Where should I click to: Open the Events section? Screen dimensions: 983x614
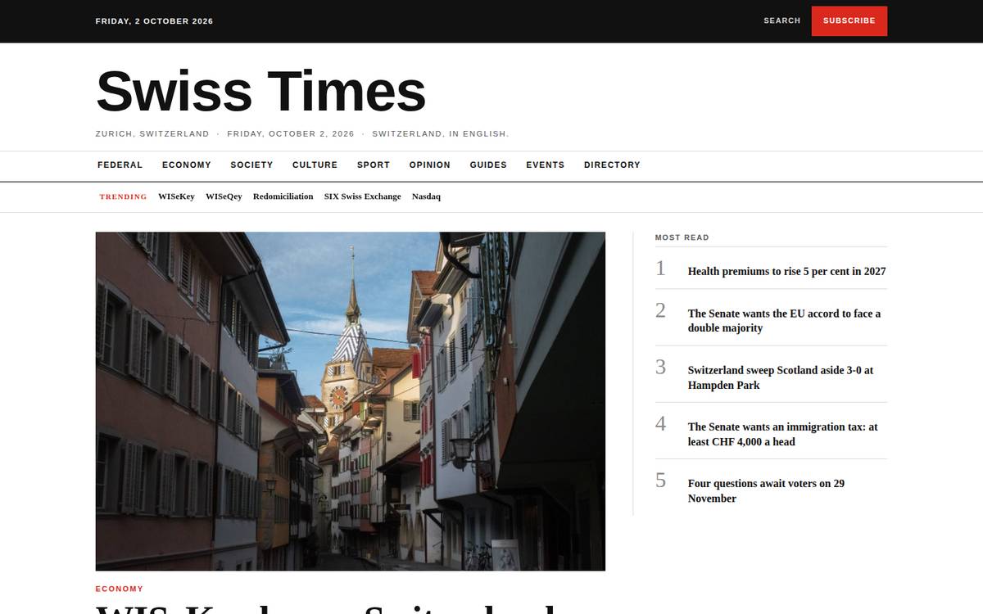click(x=545, y=165)
